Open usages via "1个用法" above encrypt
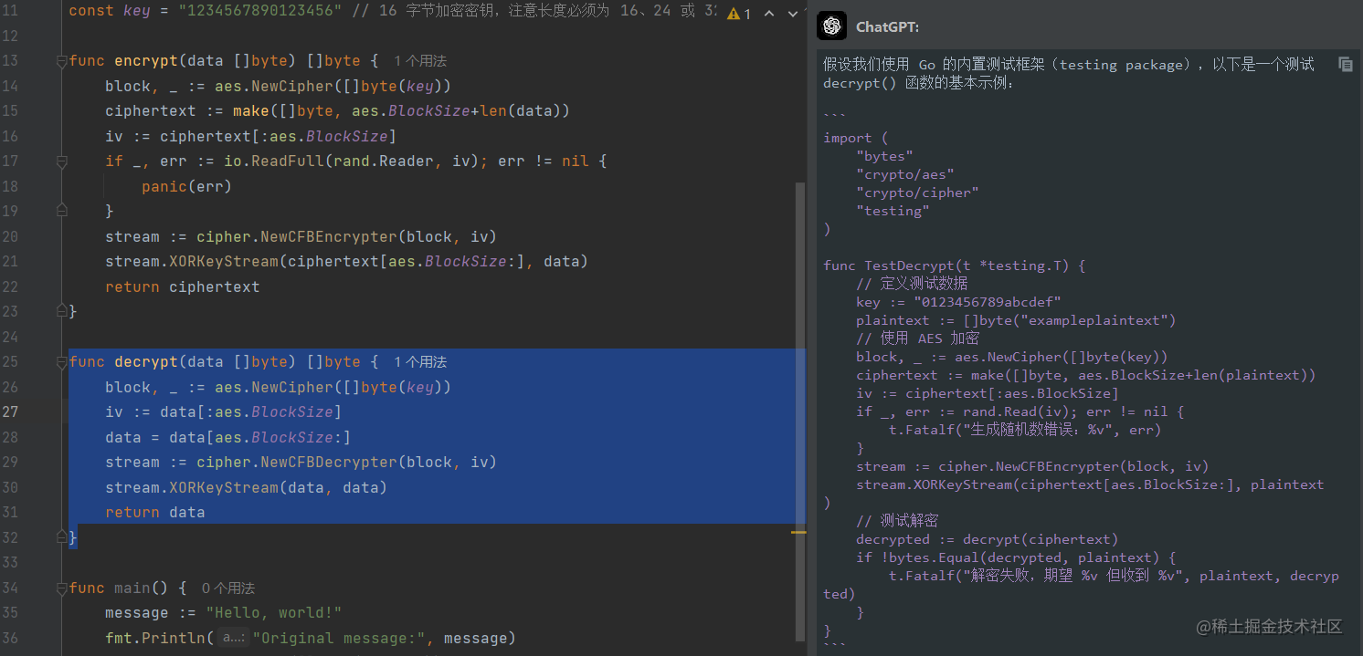 [418, 60]
